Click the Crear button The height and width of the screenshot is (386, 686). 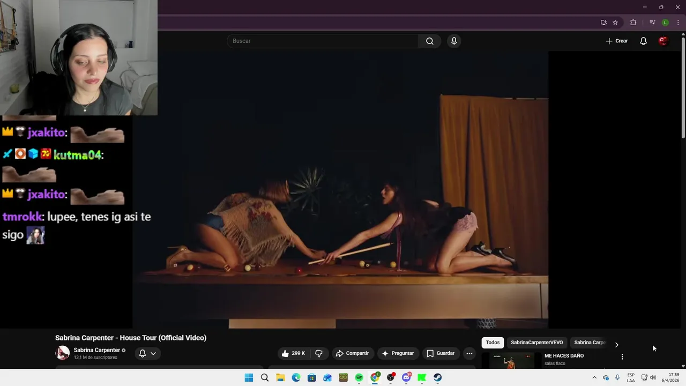[x=616, y=41]
